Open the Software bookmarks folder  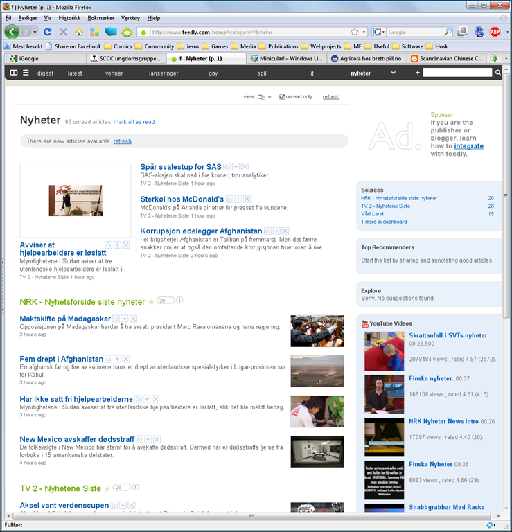(407, 46)
